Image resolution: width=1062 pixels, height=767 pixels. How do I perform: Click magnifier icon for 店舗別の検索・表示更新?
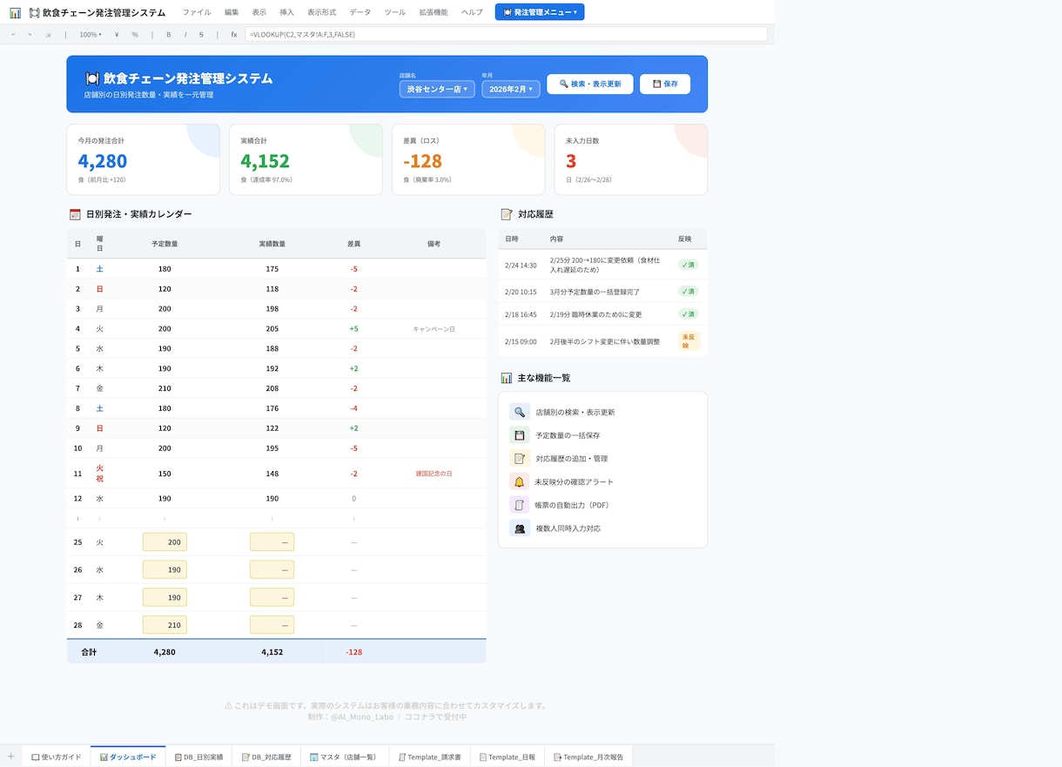(x=520, y=412)
